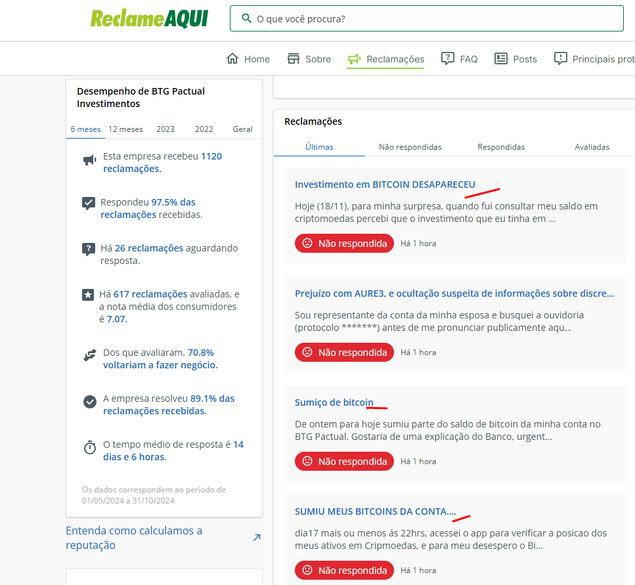
Task: Click the Posts newspaper icon
Action: point(501,58)
